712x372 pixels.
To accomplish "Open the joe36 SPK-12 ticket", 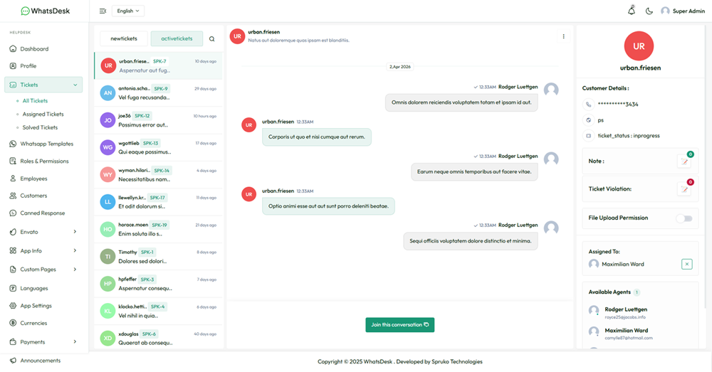I will (158, 119).
